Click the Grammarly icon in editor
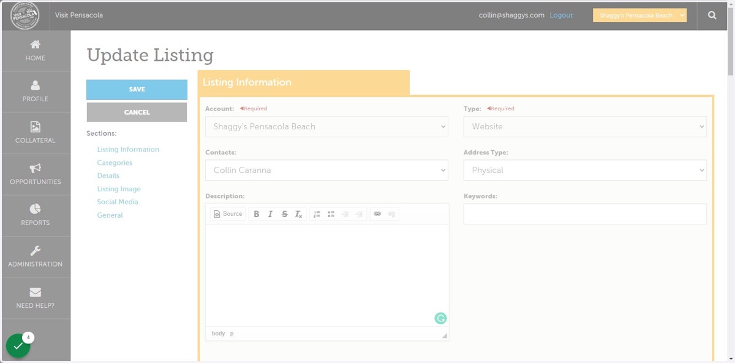 pyautogui.click(x=440, y=318)
